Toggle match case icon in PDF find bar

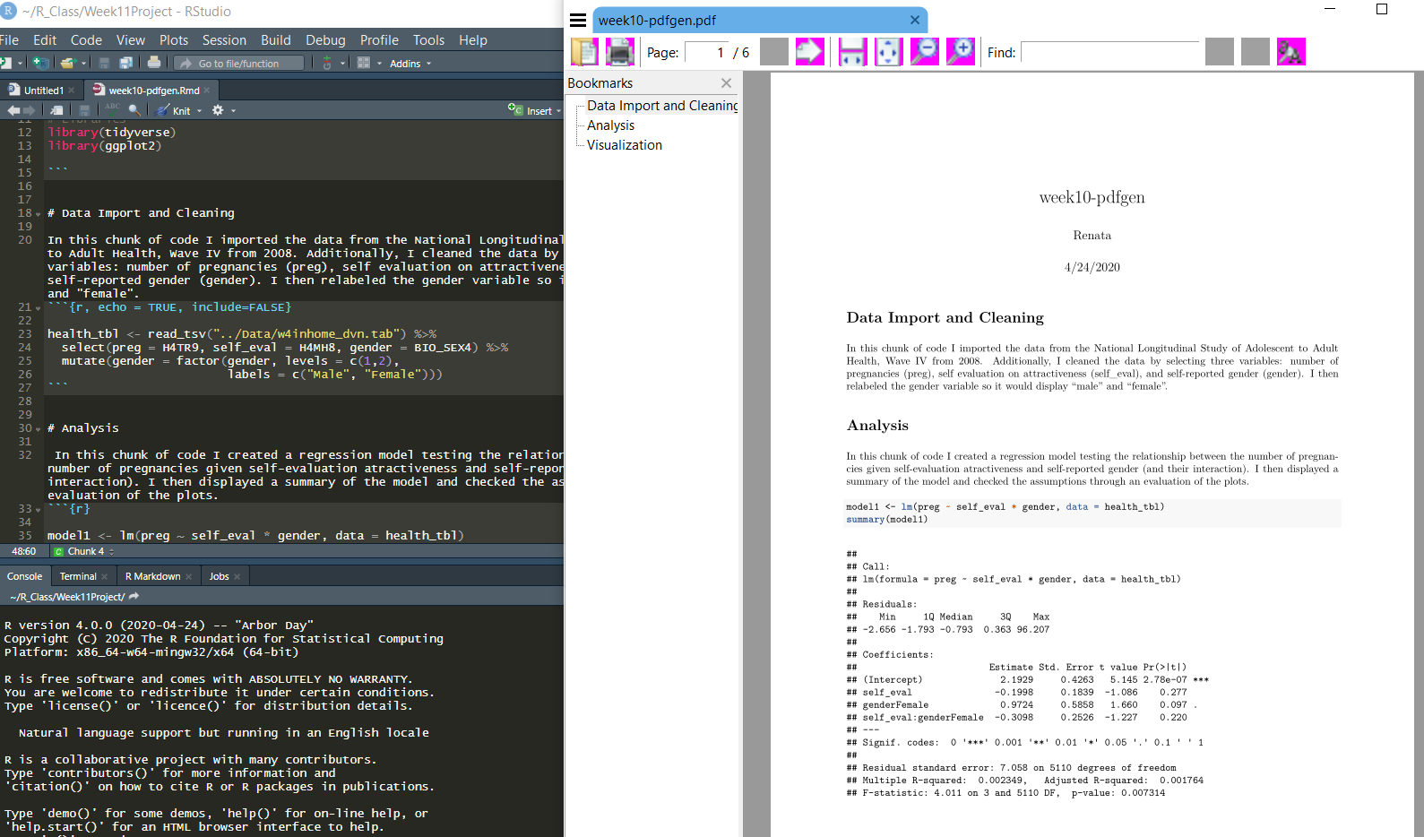pyautogui.click(x=1291, y=52)
